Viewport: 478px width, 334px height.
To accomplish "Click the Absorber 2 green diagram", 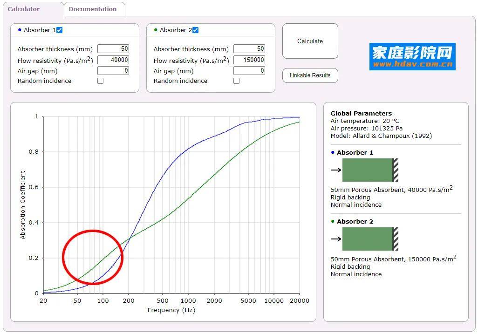I will (367, 239).
